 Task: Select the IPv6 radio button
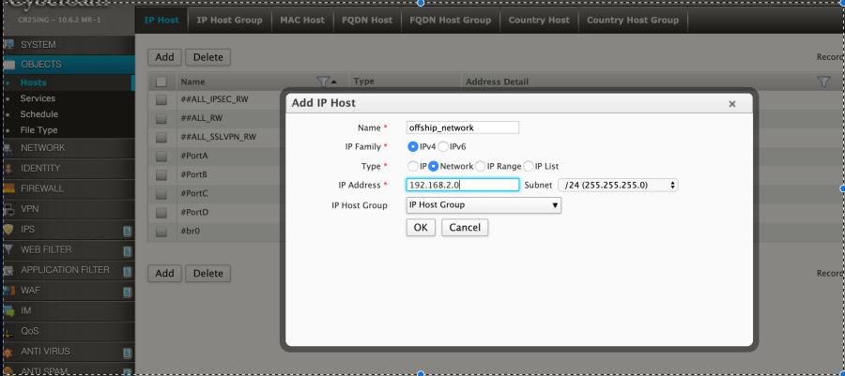pos(443,147)
